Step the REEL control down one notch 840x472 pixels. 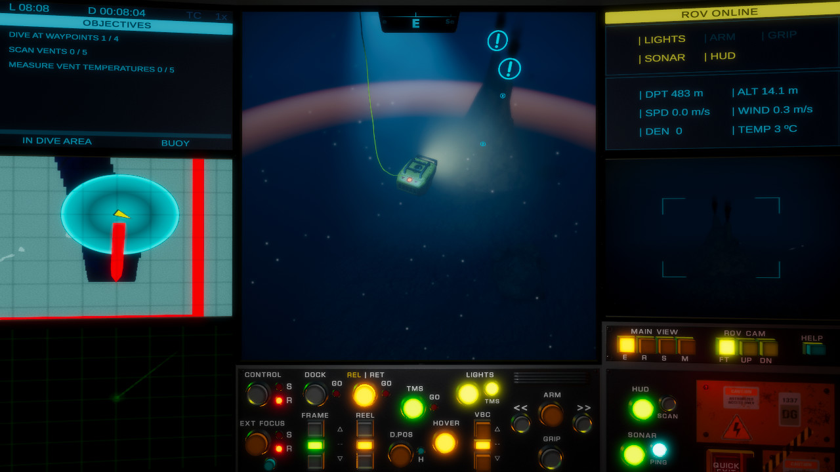364,460
